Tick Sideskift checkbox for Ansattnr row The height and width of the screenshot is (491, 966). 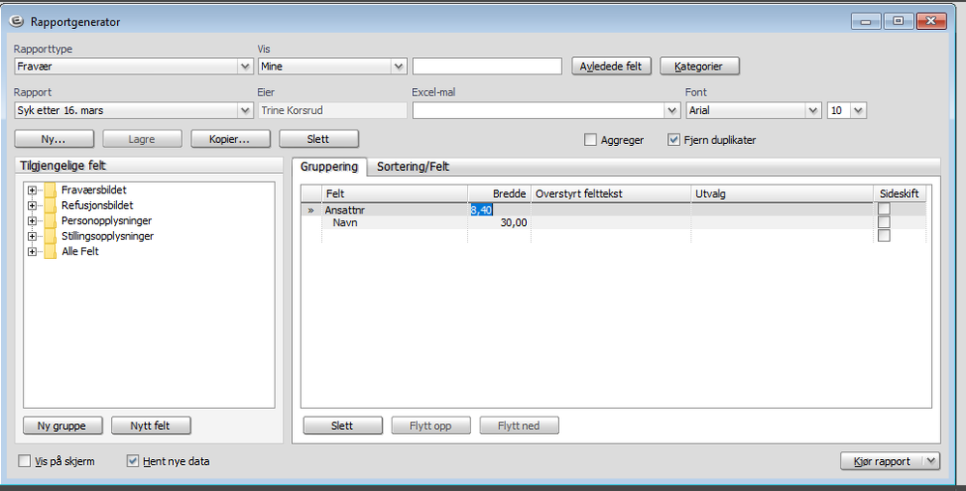point(884,209)
